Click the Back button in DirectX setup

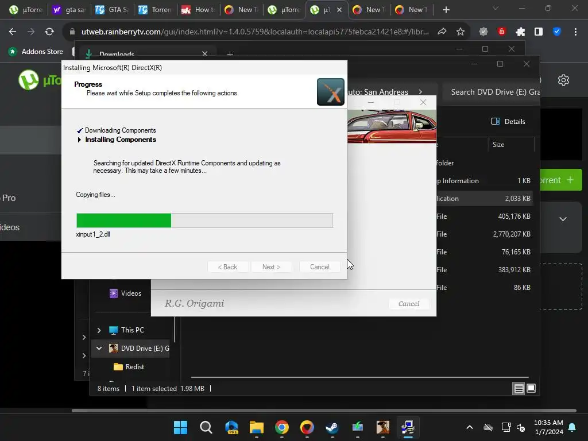[227, 267]
